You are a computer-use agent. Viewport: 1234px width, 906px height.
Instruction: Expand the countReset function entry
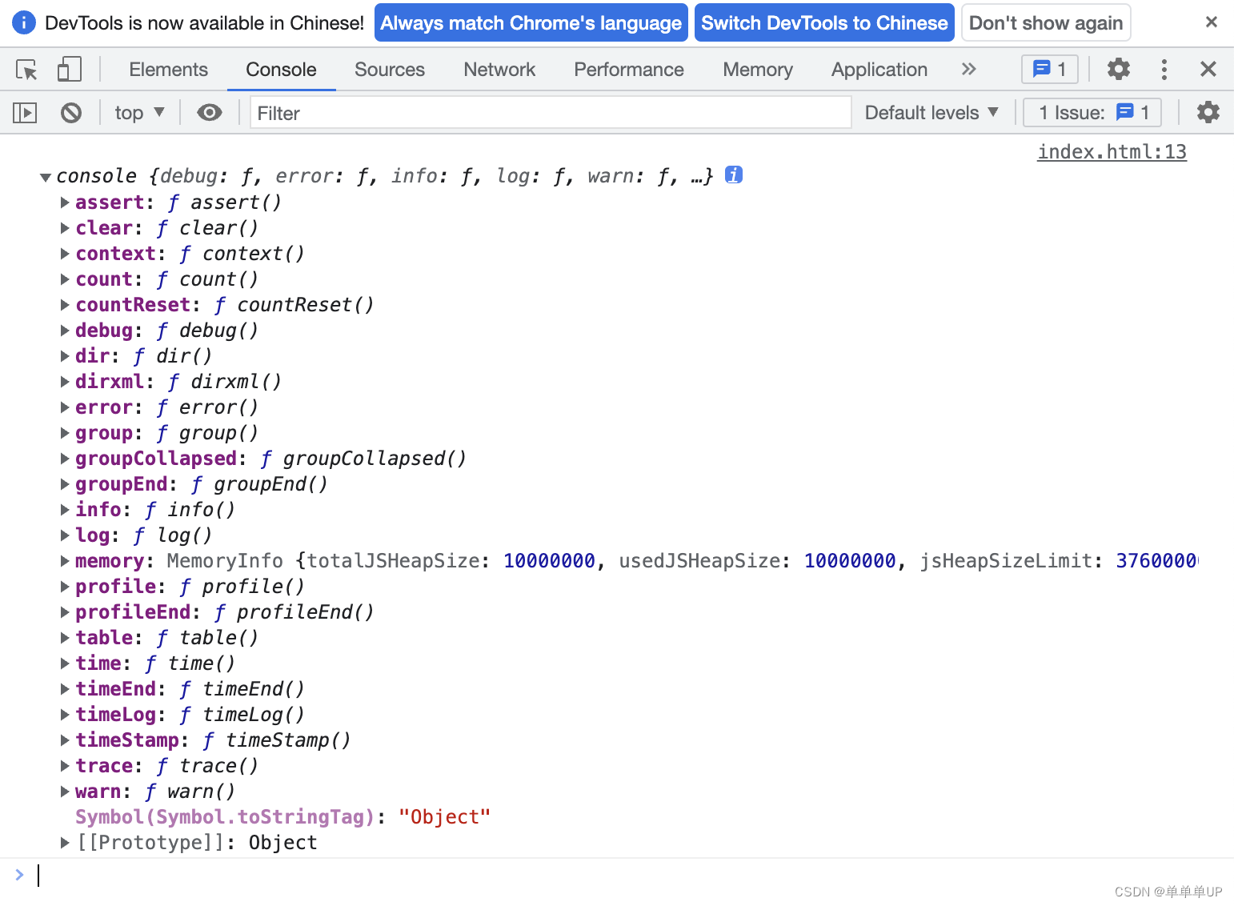(65, 305)
